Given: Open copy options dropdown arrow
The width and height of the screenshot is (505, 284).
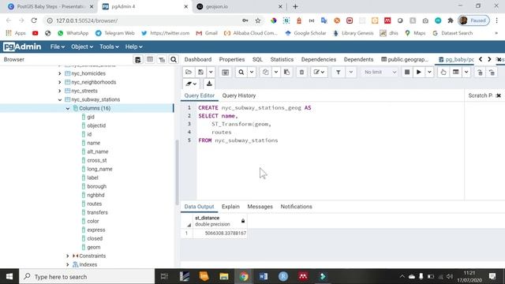Looking at the screenshot, I should tap(276, 72).
